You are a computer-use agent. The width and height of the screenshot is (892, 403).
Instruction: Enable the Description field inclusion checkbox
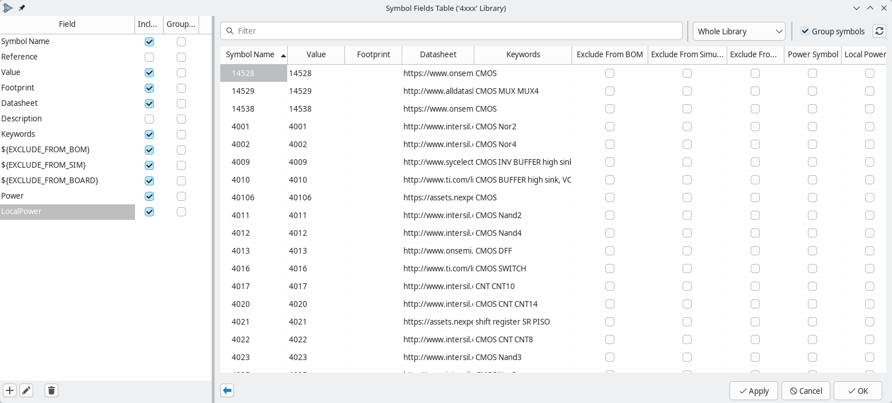(x=149, y=119)
